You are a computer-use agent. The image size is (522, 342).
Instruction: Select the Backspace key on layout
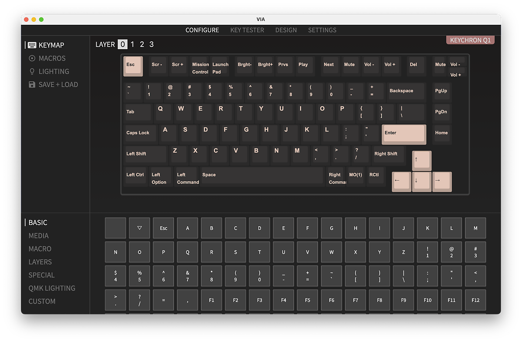click(406, 92)
